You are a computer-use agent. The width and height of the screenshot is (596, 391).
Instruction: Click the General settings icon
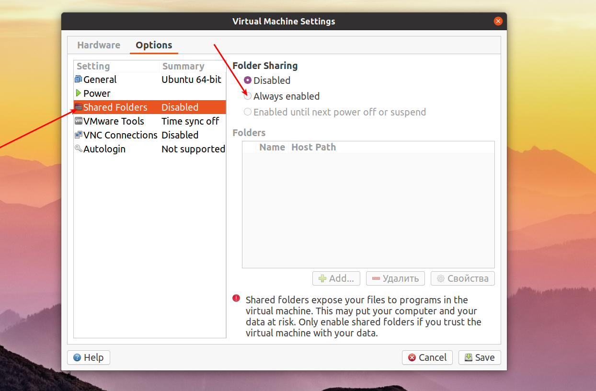tap(79, 79)
